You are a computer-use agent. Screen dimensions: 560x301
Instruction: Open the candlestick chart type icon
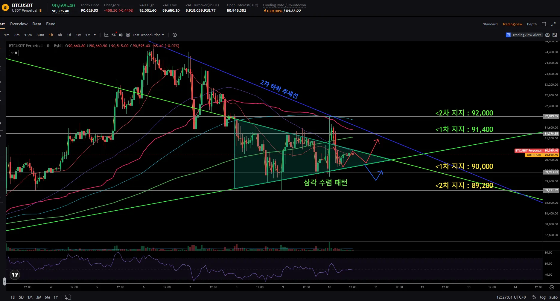pos(121,35)
